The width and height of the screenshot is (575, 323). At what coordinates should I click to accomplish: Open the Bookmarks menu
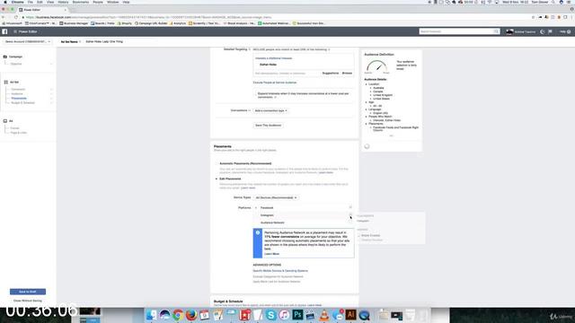81,2
